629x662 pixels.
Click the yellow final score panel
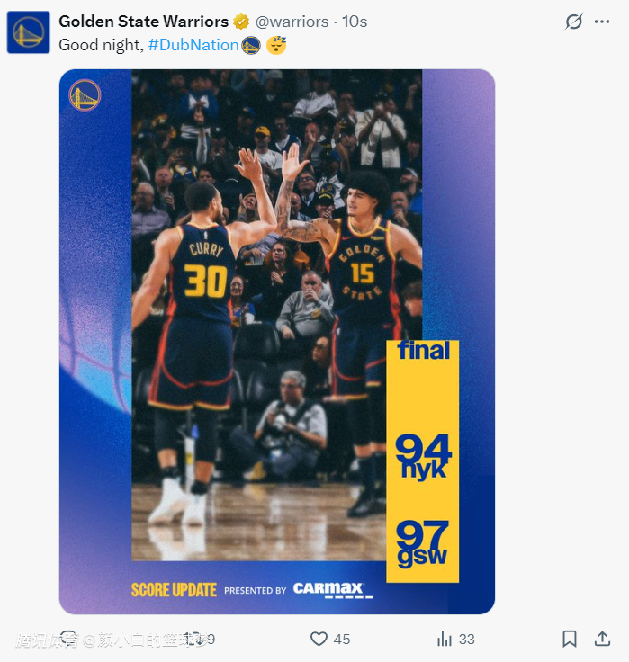[422, 461]
